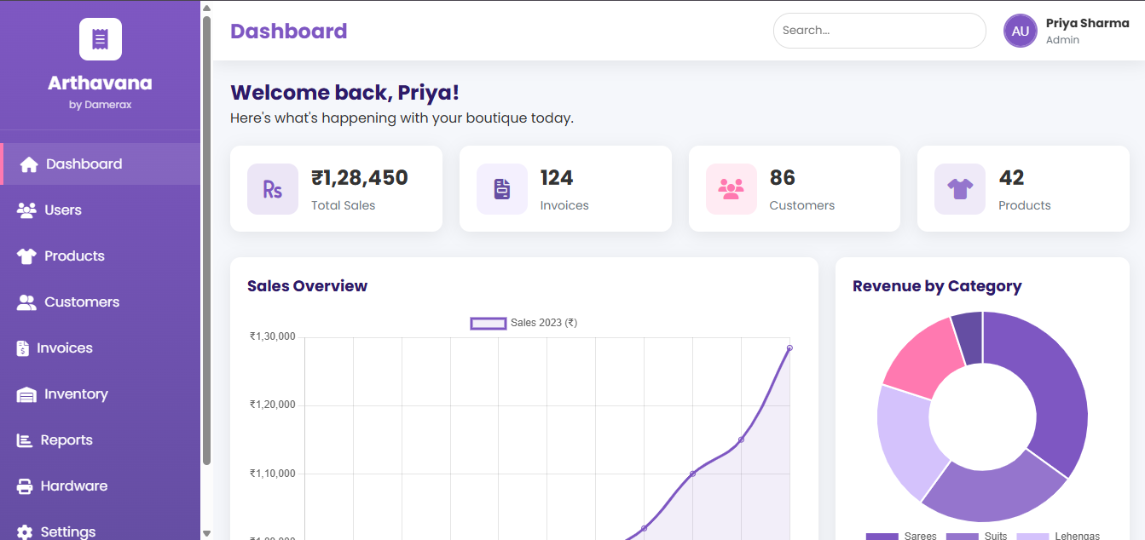This screenshot has width=1145, height=540.
Task: Click inside the Search input field
Action: (x=878, y=31)
